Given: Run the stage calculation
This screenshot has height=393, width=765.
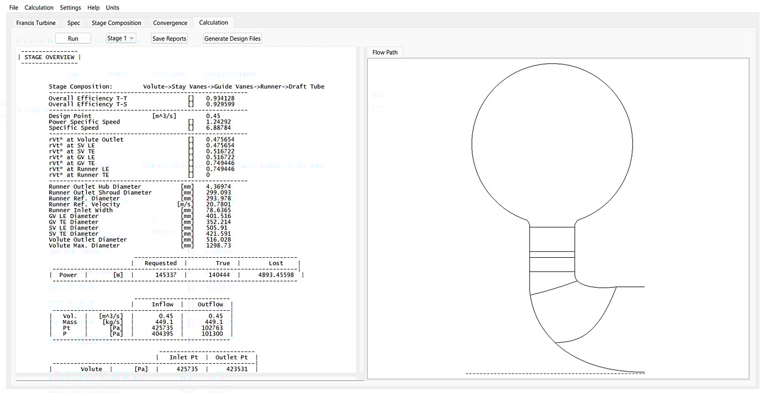Looking at the screenshot, I should (72, 38).
